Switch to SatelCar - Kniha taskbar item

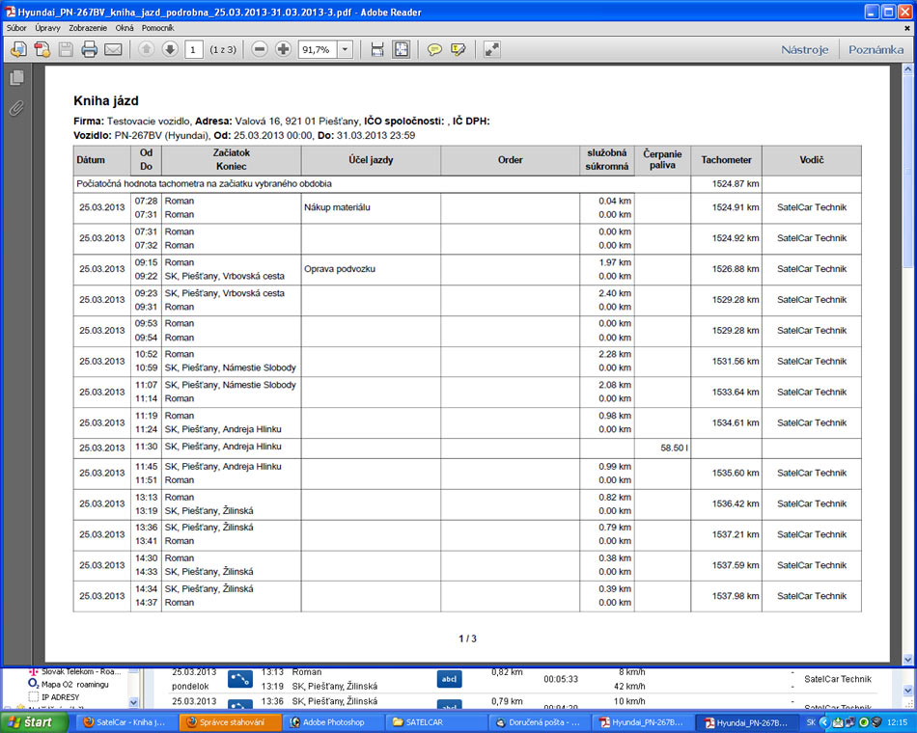click(x=126, y=722)
